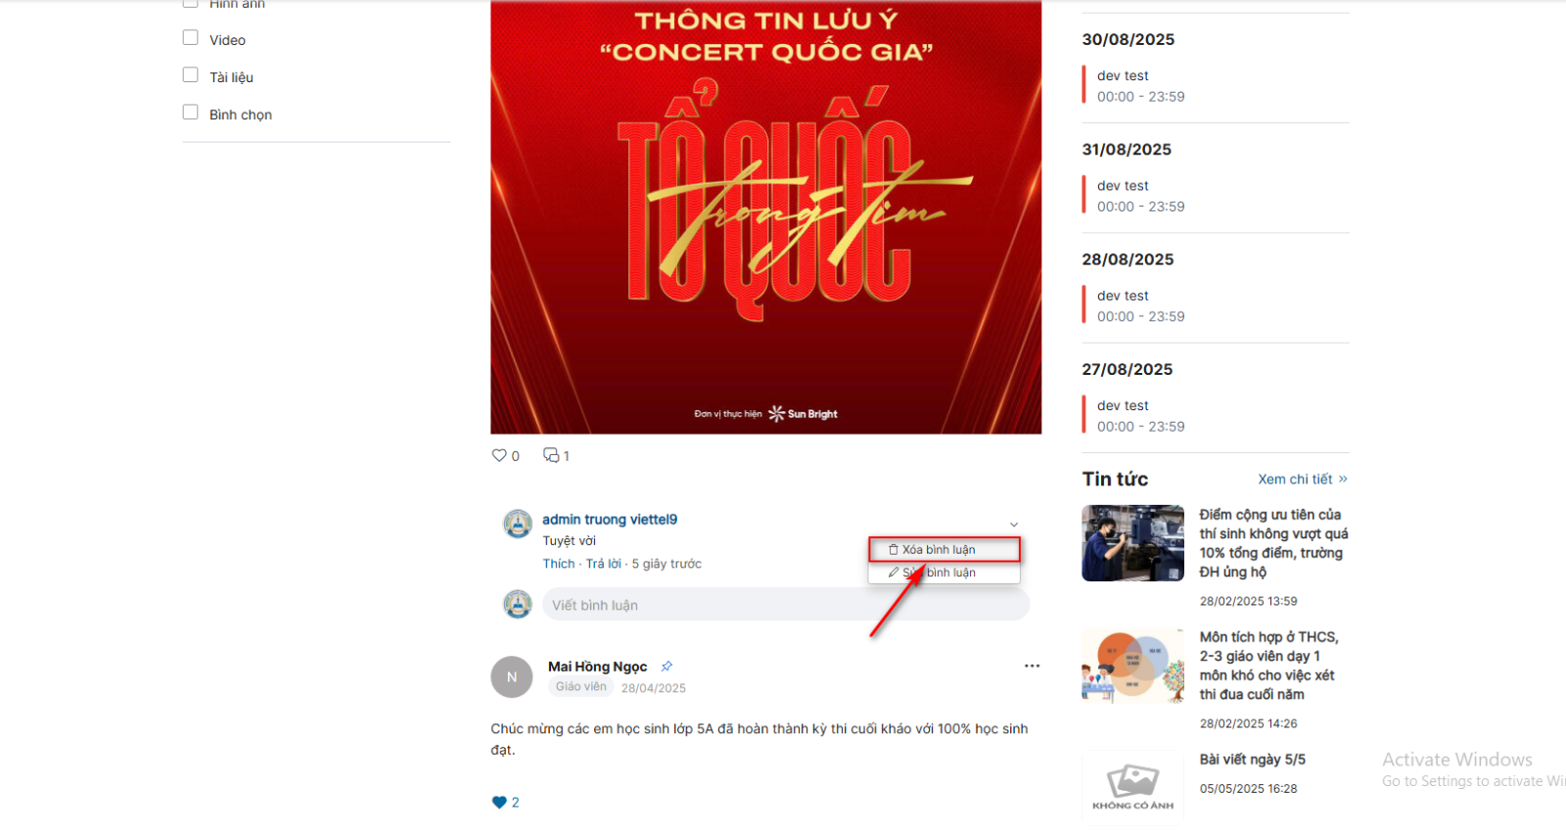Tick the Video filter checkbox
1566x830 pixels.
click(190, 37)
